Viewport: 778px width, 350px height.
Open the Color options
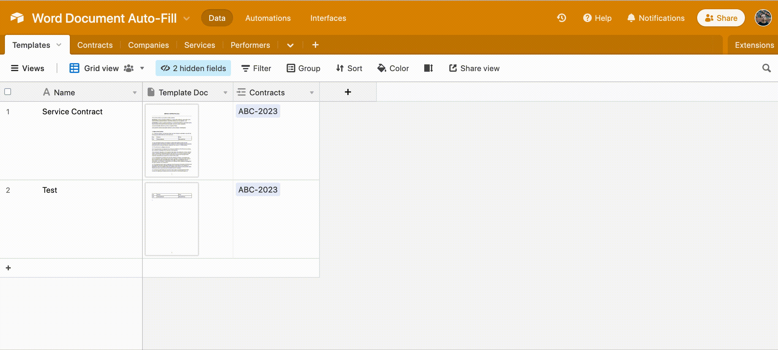pos(393,68)
